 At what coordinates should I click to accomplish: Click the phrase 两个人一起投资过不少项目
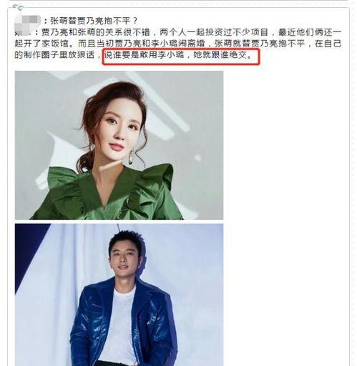click(x=214, y=32)
